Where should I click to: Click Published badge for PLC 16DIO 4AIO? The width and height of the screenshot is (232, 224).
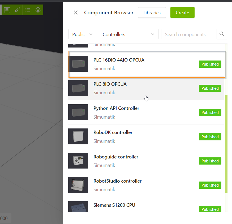click(210, 64)
